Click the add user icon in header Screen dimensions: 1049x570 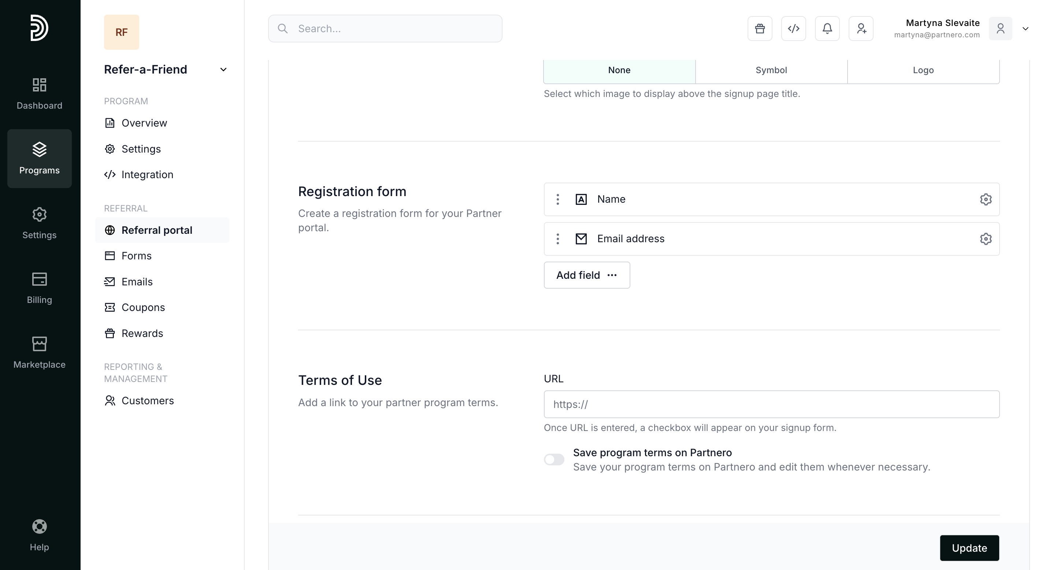tap(861, 29)
